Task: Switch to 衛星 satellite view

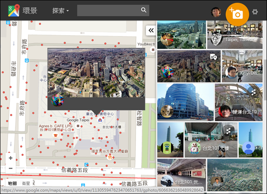Action: pos(26,183)
